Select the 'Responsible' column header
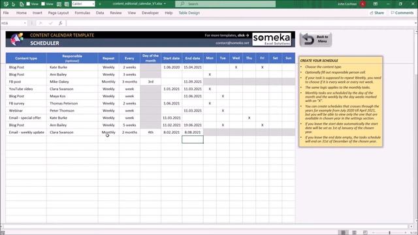 72,58
